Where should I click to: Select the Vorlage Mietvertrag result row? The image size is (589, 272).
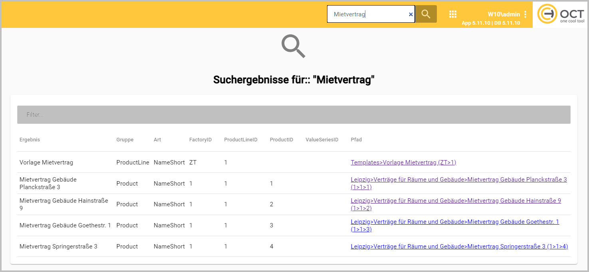[x=46, y=162]
